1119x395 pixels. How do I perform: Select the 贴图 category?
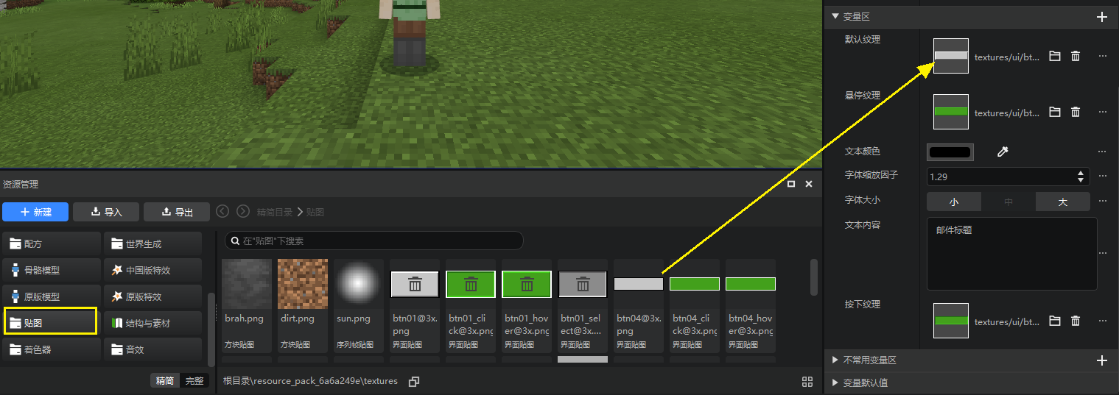click(x=52, y=322)
